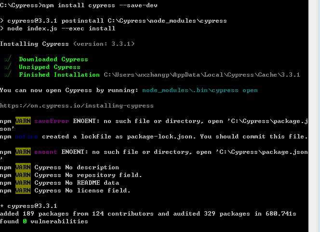Click the 'added 189 packages from 124 contributors' line
Image resolution: width=320 pixels, height=232 pixels.
point(148,214)
